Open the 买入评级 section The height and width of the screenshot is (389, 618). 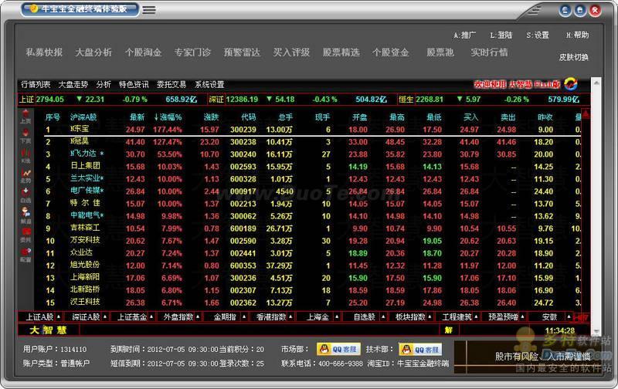click(292, 52)
